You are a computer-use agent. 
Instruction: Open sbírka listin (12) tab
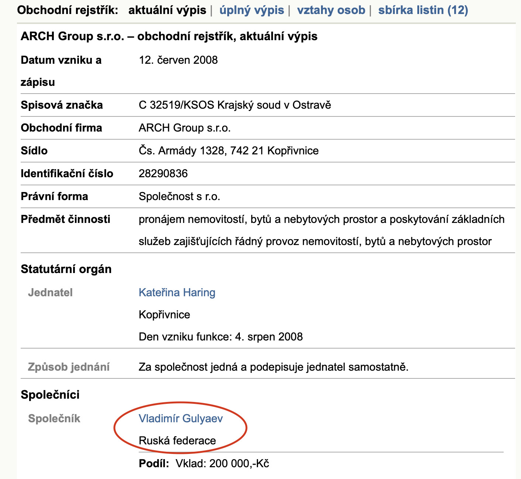(x=423, y=10)
